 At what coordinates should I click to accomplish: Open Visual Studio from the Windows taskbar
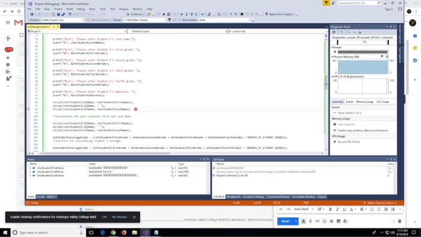[x=146, y=232]
